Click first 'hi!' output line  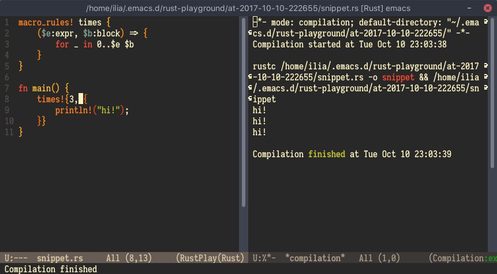coord(259,110)
